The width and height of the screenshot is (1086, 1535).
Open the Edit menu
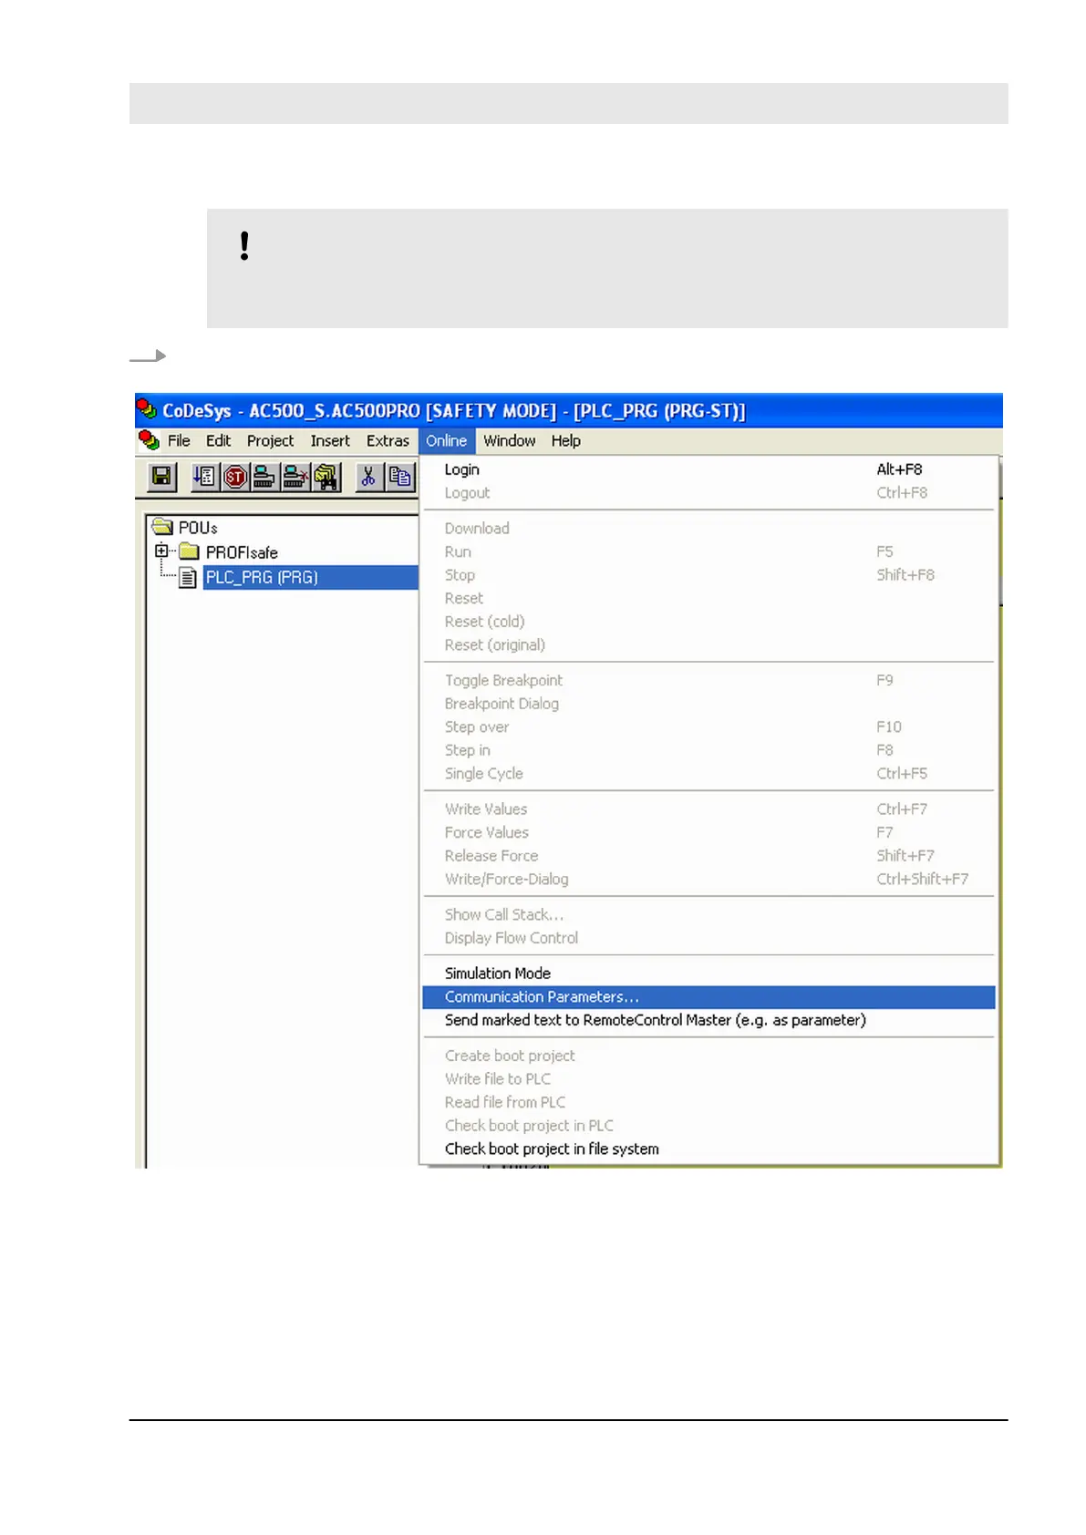coord(218,441)
